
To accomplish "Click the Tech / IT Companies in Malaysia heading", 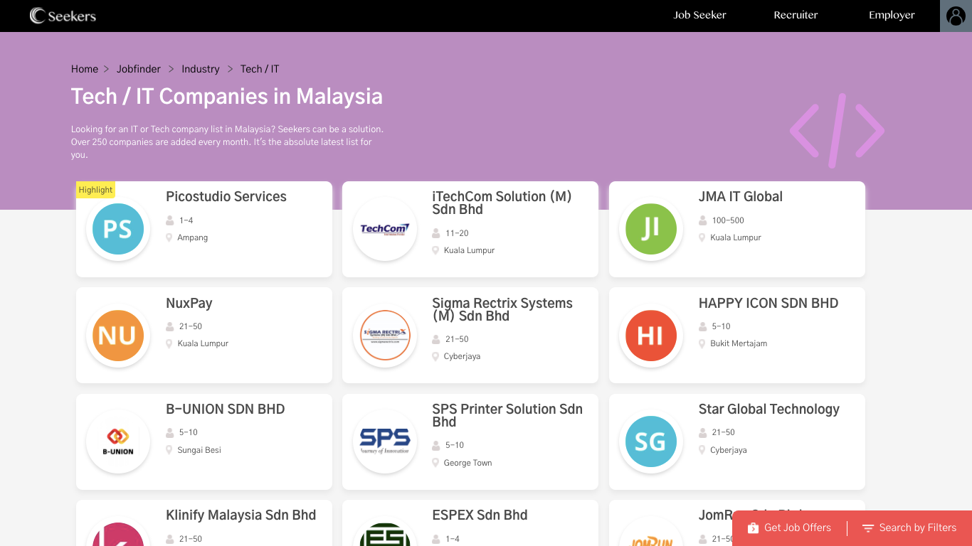I will coord(227,97).
